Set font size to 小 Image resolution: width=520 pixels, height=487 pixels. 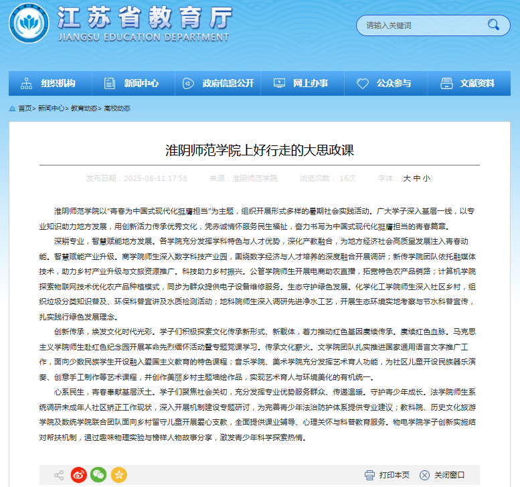[x=426, y=178]
